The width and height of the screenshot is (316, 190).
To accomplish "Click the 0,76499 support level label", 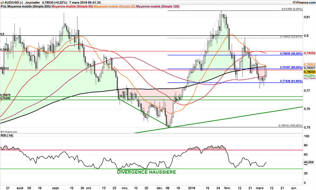I will pos(5,98).
